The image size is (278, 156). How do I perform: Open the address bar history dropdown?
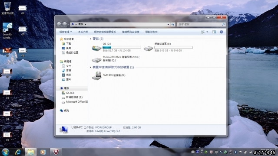point(168,24)
